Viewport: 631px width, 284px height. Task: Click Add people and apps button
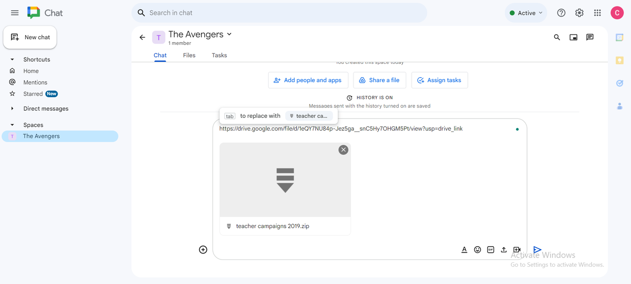(308, 80)
